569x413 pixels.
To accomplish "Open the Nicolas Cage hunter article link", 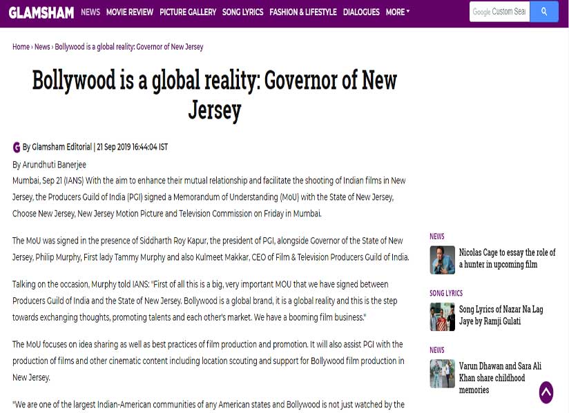I will [507, 259].
